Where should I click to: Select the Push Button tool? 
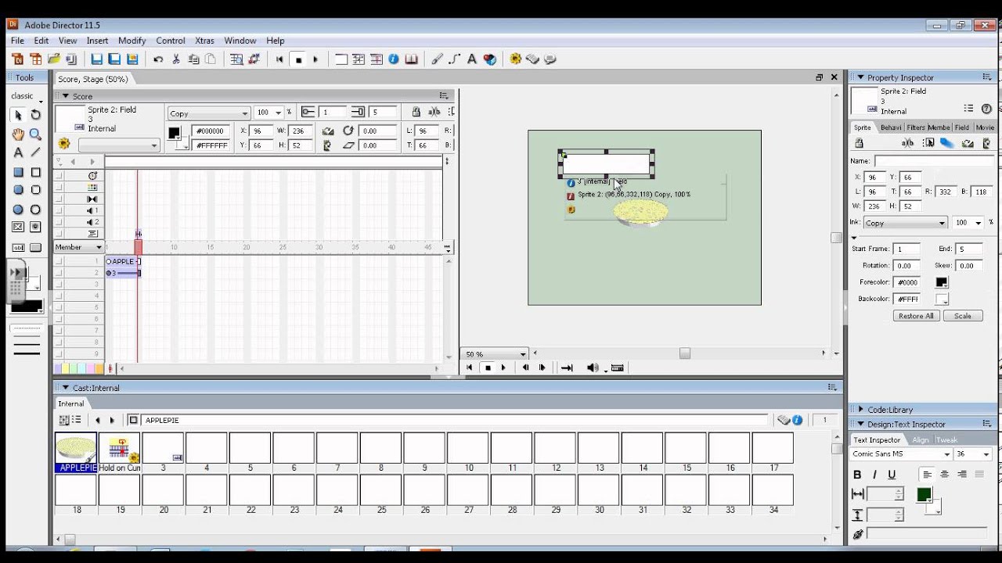(x=35, y=247)
